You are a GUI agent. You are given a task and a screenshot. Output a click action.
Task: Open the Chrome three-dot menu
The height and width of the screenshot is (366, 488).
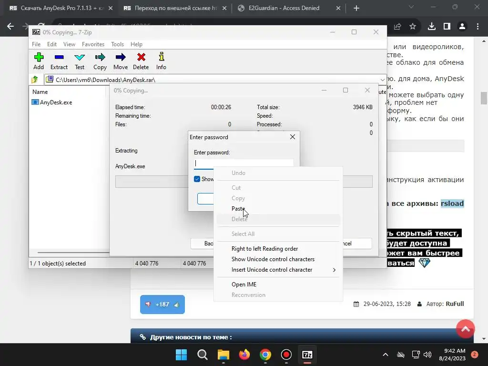click(478, 27)
